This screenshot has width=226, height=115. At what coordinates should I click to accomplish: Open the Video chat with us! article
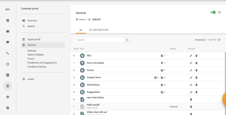click(x=97, y=112)
